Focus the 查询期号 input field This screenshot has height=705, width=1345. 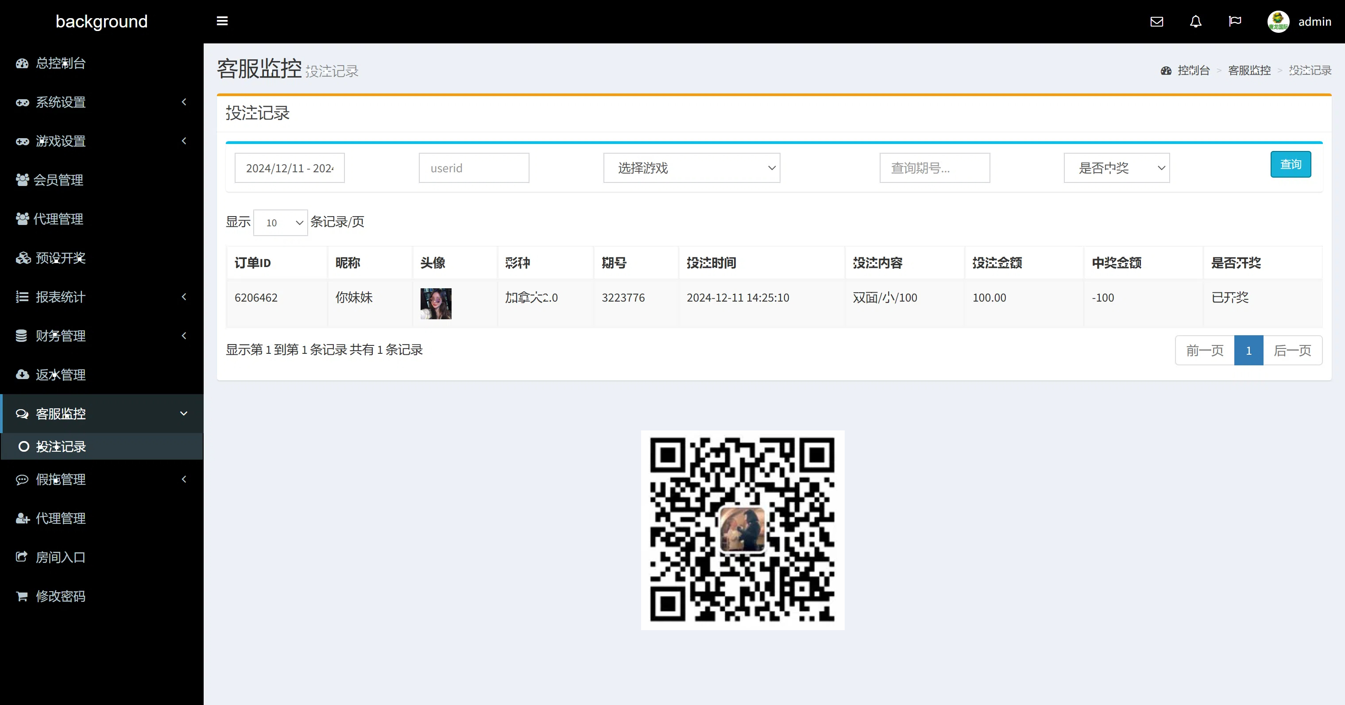click(x=935, y=168)
